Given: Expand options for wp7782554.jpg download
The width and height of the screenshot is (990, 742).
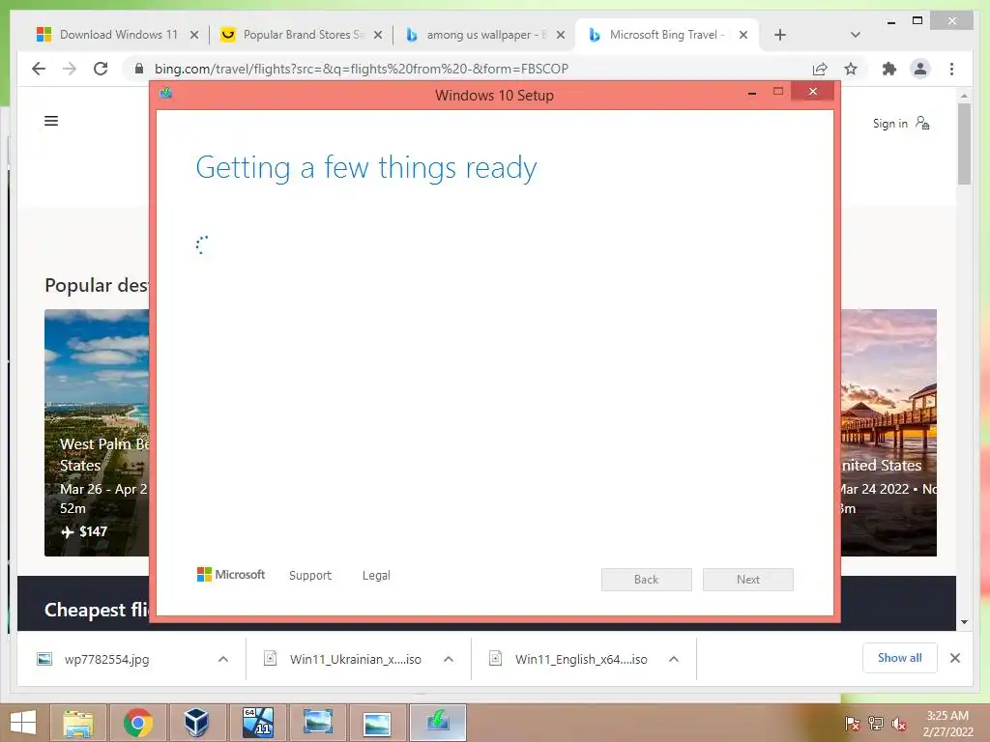Looking at the screenshot, I should (x=223, y=659).
